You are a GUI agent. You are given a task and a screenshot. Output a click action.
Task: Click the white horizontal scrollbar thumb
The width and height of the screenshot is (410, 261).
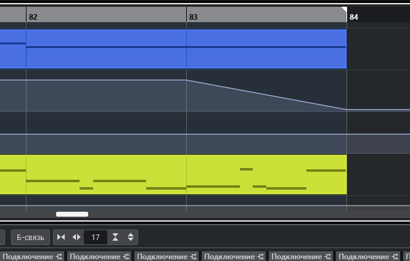coord(72,214)
